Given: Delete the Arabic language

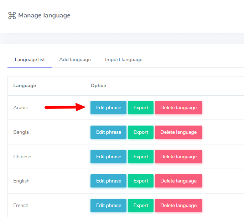Looking at the screenshot, I should tap(178, 108).
